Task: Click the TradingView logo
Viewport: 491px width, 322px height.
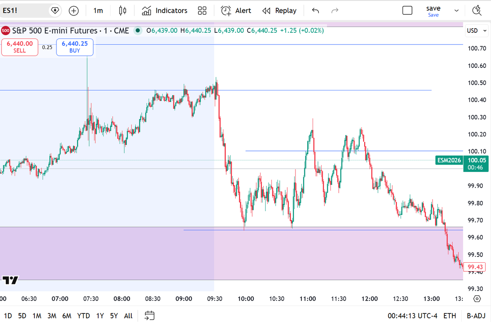Action: coord(10,280)
